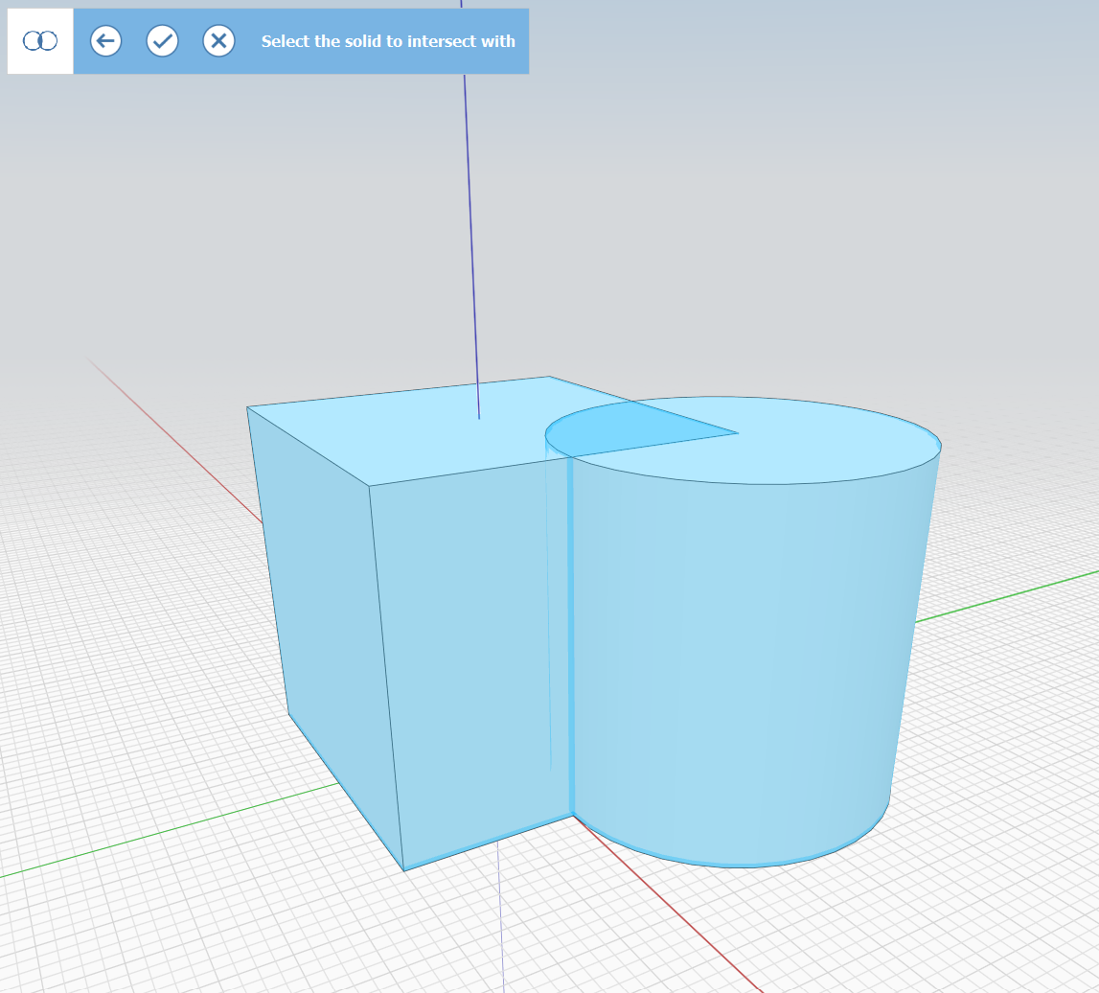1099x993 pixels.
Task: Click the Intersect tool icon with overlapping circles
Action: [x=40, y=41]
